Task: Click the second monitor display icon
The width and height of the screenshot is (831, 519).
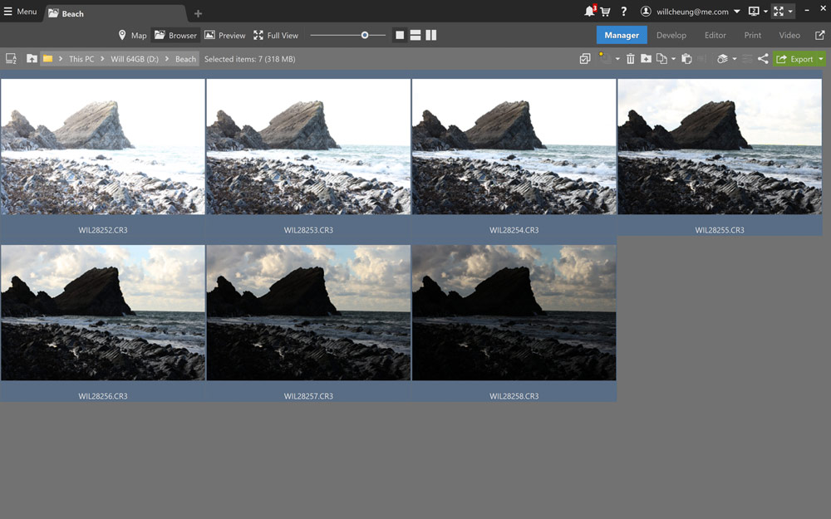Action: pos(753,11)
